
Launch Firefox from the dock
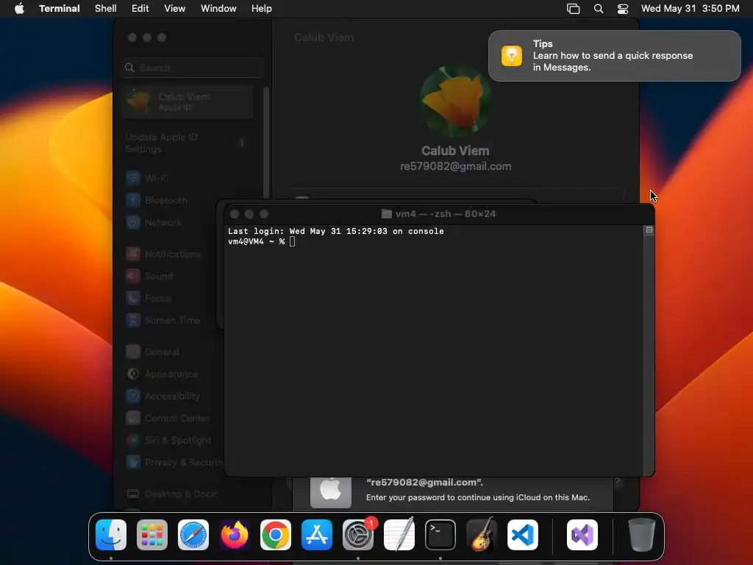pos(235,535)
